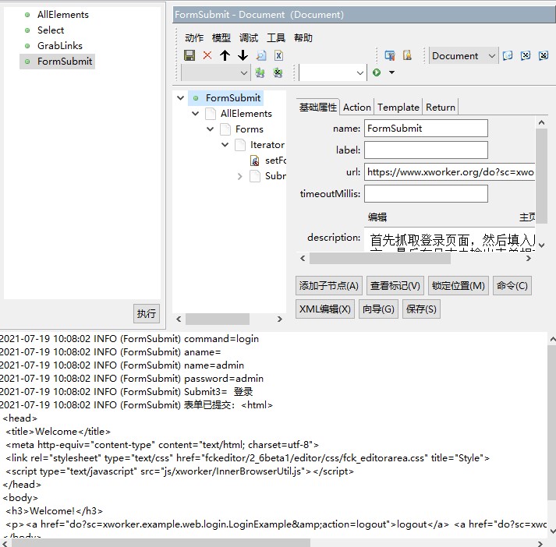The width and height of the screenshot is (556, 547).
Task: Click the green dot icon of the FormSubmit root node
Action: point(196,98)
